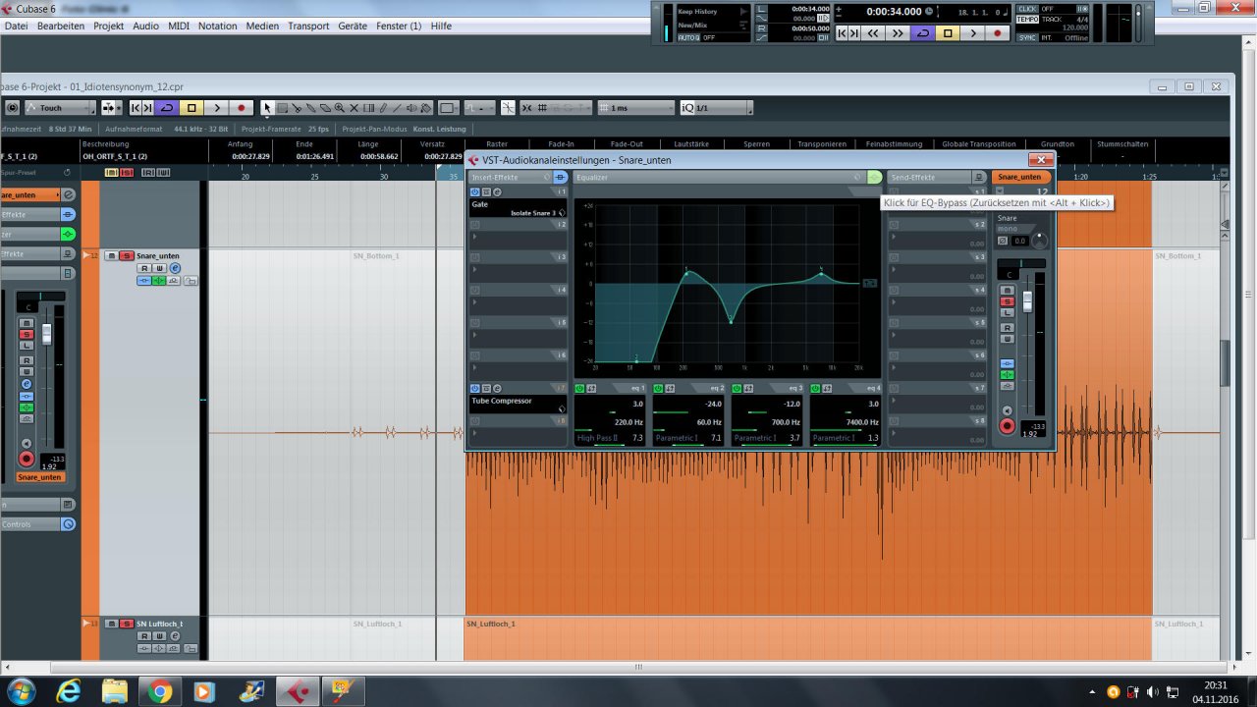This screenshot has width=1257, height=707.
Task: Open Google Chrome from taskbar
Action: click(160, 692)
